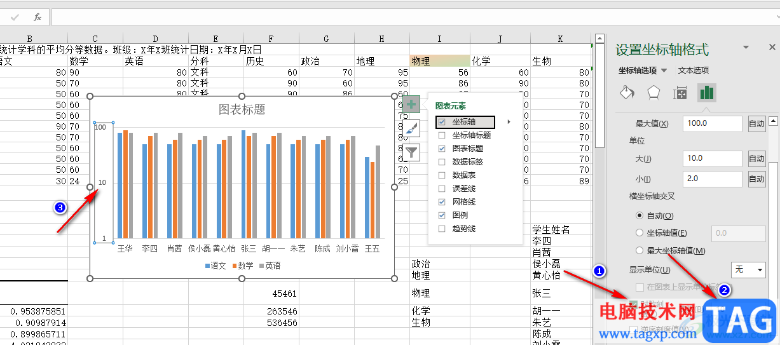Click the 语文 legend entry
The width and height of the screenshot is (780, 345).
[x=216, y=266]
